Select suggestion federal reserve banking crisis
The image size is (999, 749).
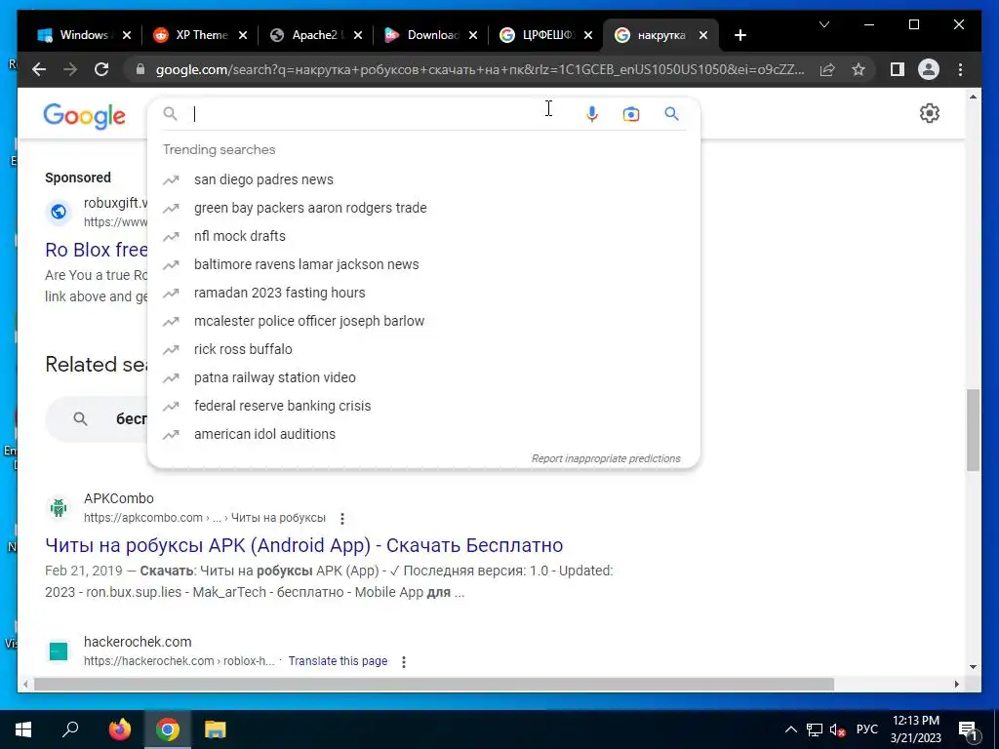423,406
